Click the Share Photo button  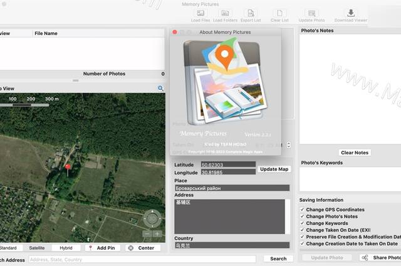(x=381, y=258)
